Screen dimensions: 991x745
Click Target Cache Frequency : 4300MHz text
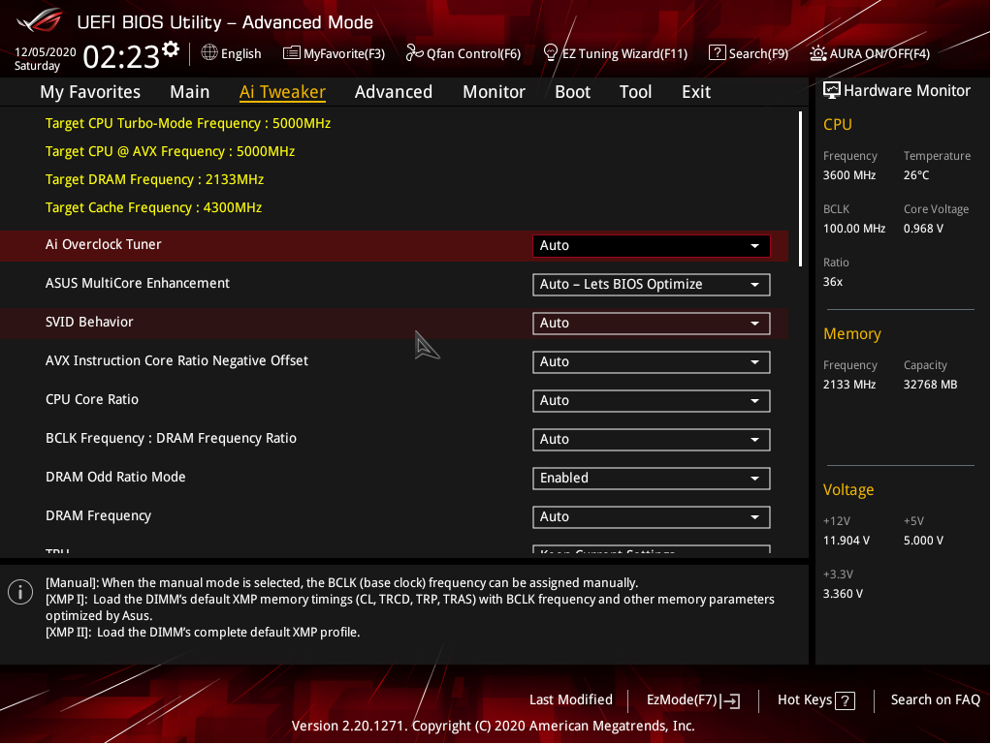[x=153, y=207]
